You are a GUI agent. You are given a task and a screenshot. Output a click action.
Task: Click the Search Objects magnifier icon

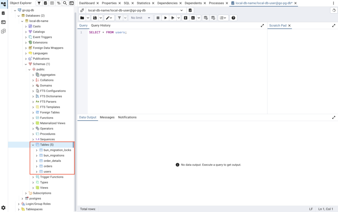(65, 3)
